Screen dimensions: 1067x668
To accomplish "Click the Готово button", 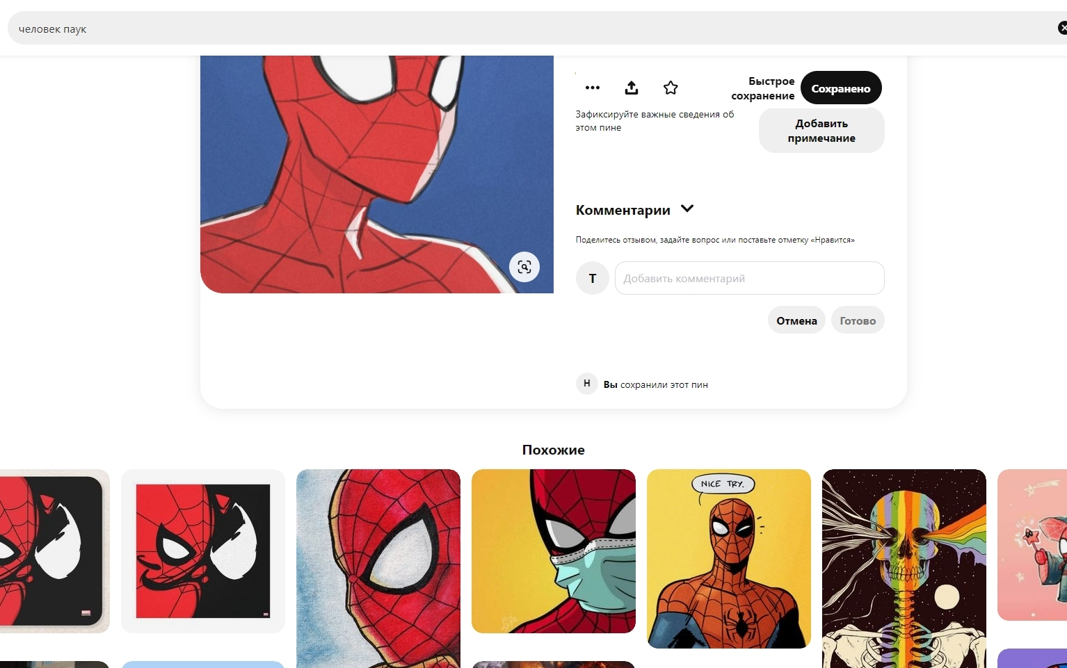I will point(858,320).
